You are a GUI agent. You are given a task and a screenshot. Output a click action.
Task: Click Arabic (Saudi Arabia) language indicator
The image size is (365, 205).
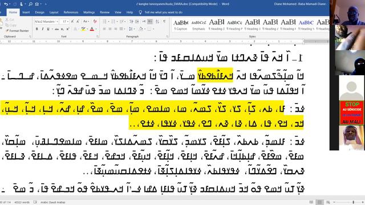point(53,202)
